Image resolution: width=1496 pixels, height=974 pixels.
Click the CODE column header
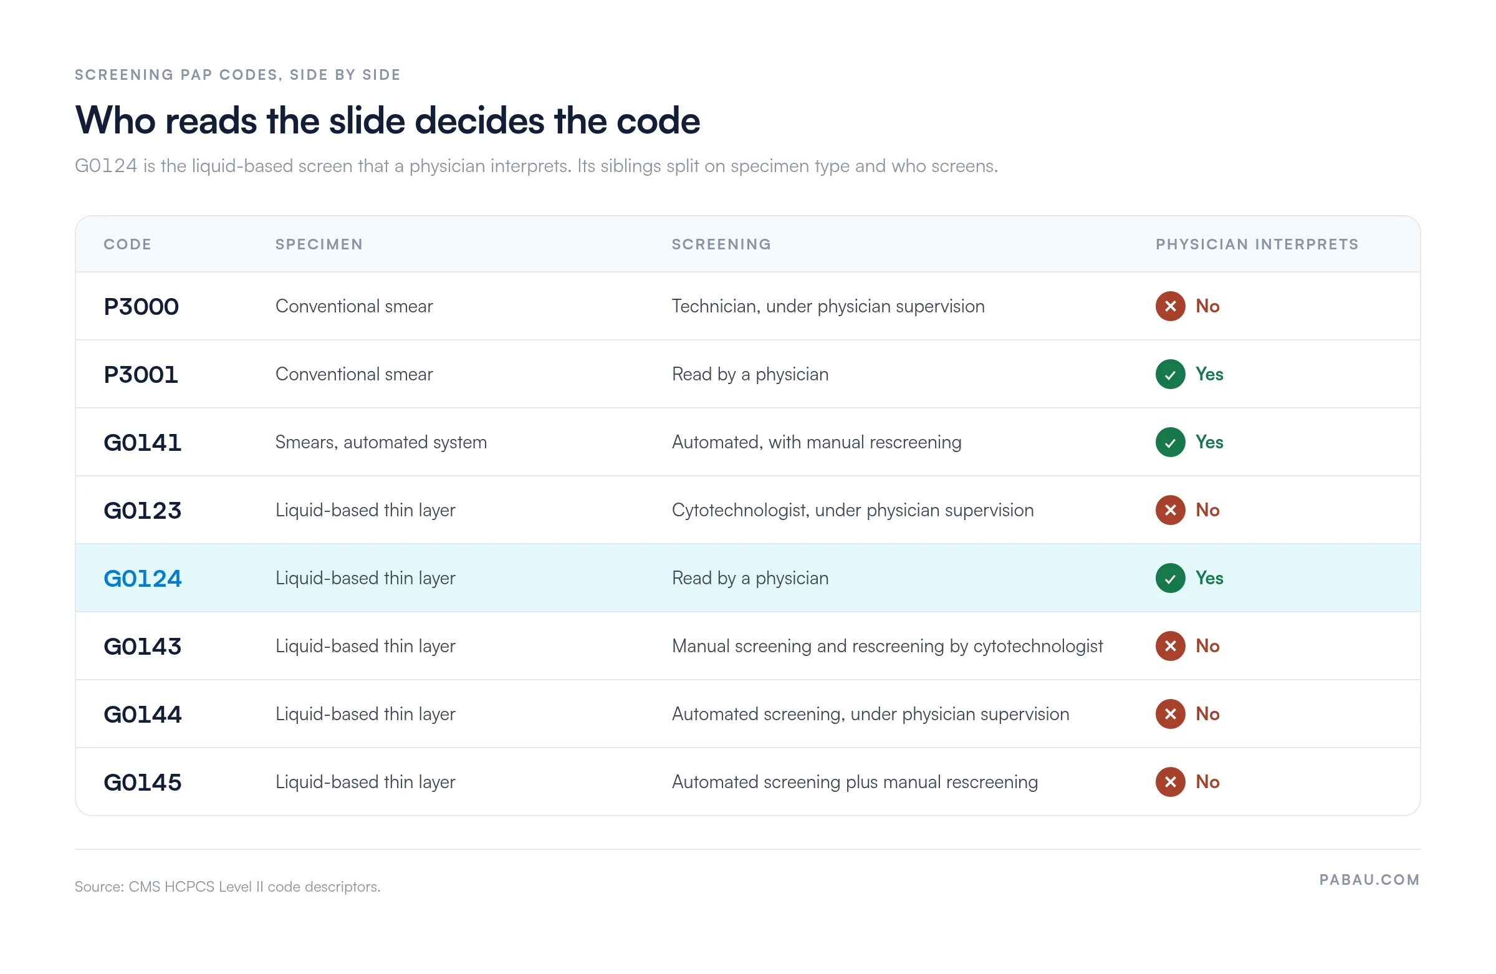[128, 244]
